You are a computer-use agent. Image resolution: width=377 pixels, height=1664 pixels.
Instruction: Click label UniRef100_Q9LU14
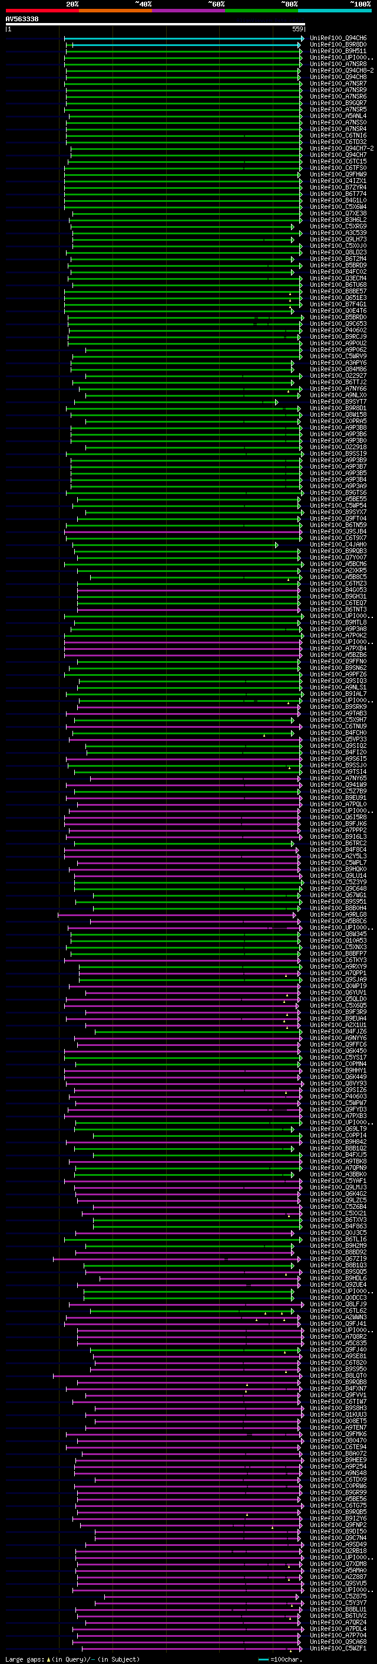pyautogui.click(x=338, y=876)
